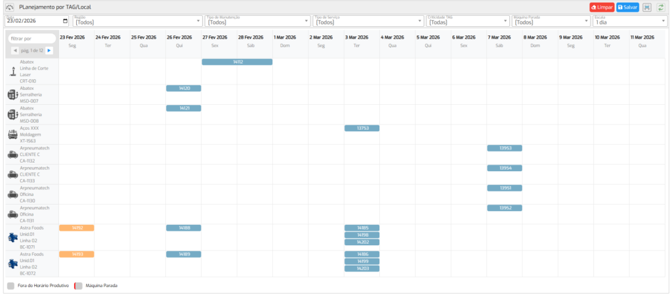Click the compressor icon for CA-1132
672x297 pixels.
(x=12, y=155)
